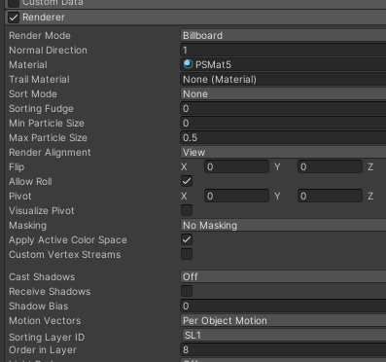This screenshot has width=386, height=362.
Task: Open the Render Mode Billboard dropdown
Action: tap(283, 35)
